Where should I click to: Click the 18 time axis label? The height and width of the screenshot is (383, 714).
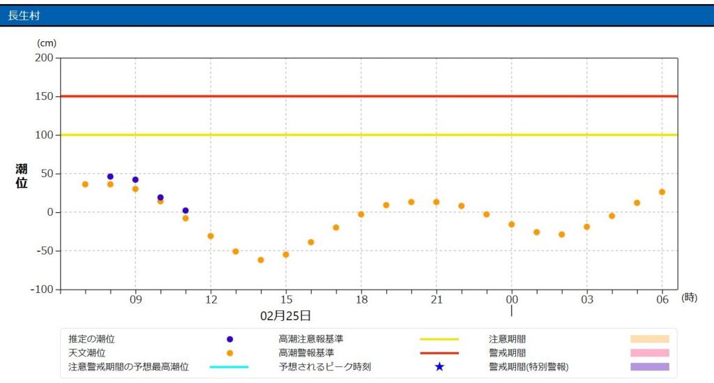(362, 299)
